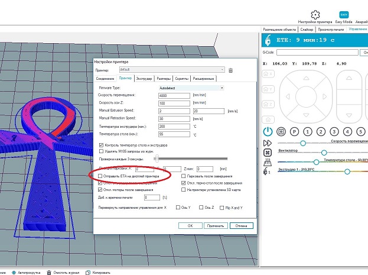Enable Ось Z invert checkbox
Image resolution: width=368 pixels, height=275 pixels.
[x=201, y=208]
